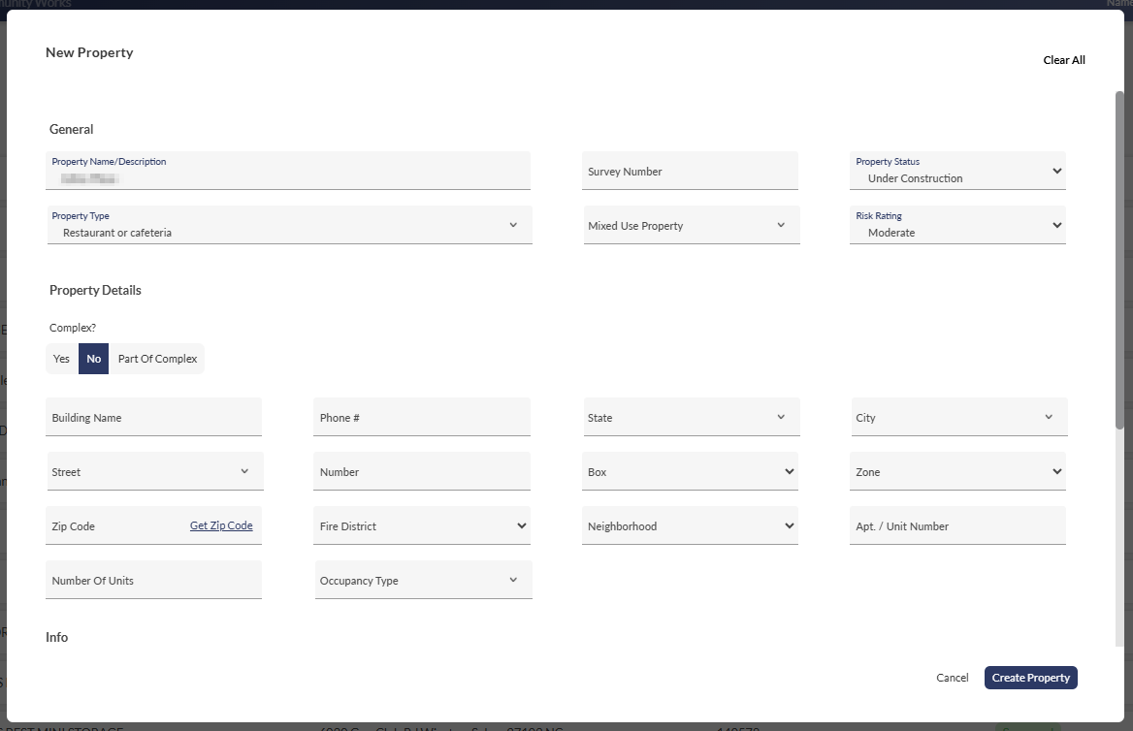Viewport: 1133px width, 731px height.
Task: Select Yes for Complex
Action: 61,359
